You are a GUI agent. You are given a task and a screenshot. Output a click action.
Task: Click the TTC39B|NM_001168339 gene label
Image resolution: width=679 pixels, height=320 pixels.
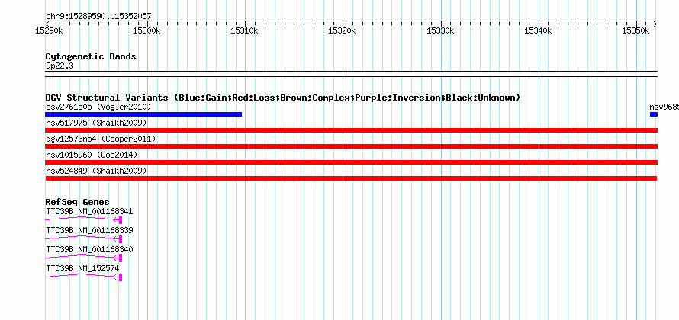[89, 231]
